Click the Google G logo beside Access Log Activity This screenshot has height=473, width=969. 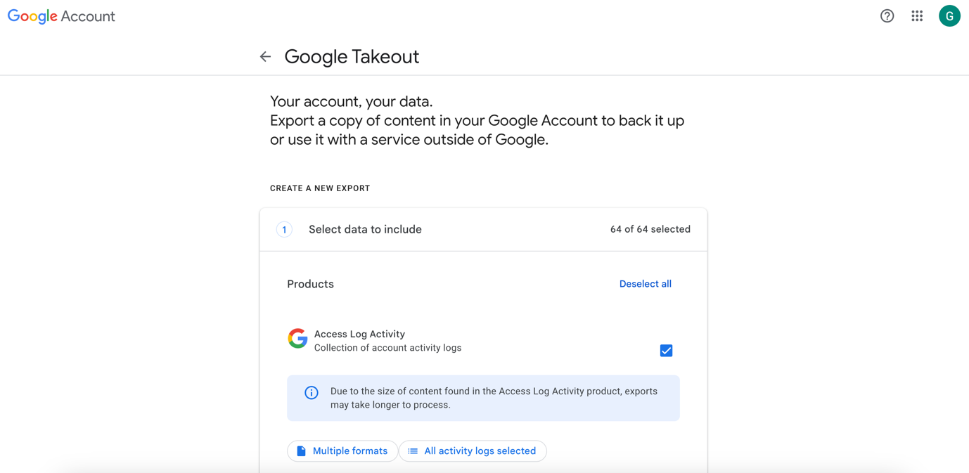tap(297, 339)
